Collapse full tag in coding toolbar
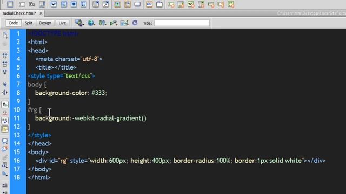The width and height of the screenshot is (346, 194). tap(5, 56)
